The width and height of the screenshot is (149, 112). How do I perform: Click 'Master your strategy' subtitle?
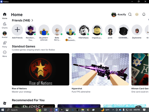[21, 92]
